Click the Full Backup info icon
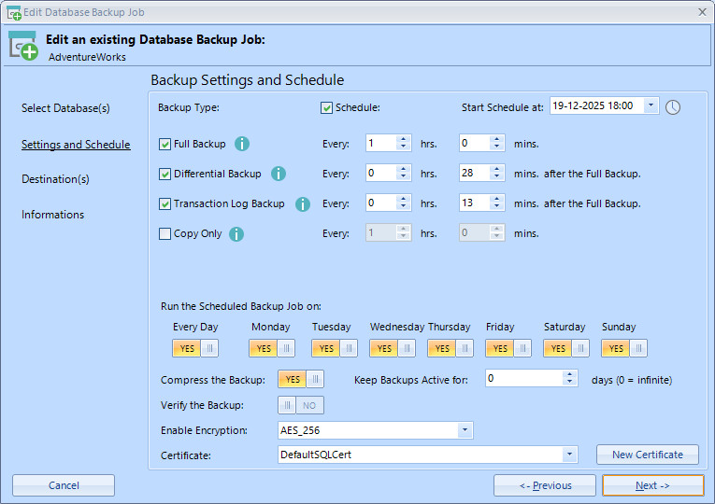Viewport: 715px width, 504px height. click(x=242, y=144)
